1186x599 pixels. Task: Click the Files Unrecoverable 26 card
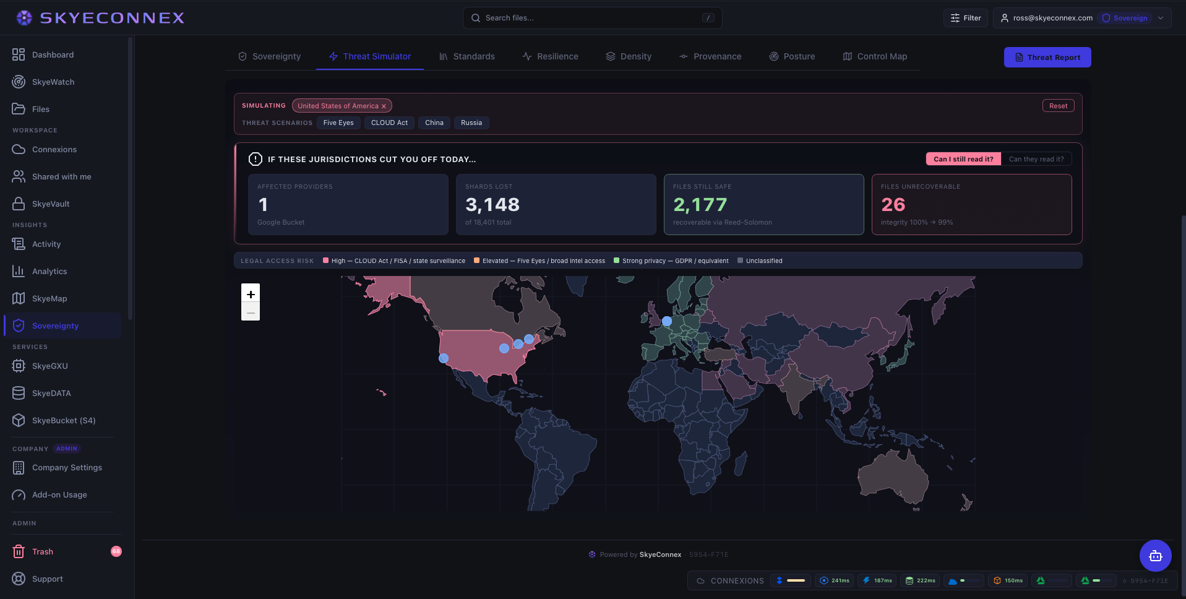pyautogui.click(x=971, y=204)
